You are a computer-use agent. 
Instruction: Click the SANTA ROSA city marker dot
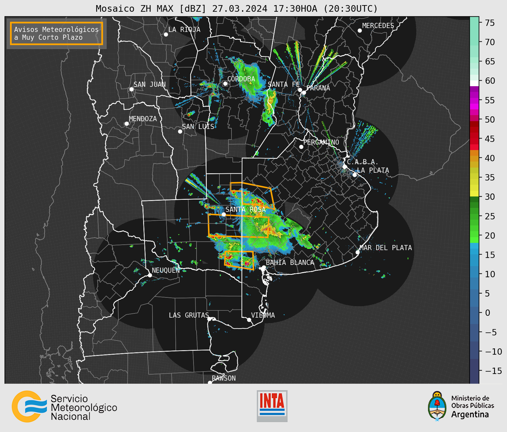pos(224,214)
